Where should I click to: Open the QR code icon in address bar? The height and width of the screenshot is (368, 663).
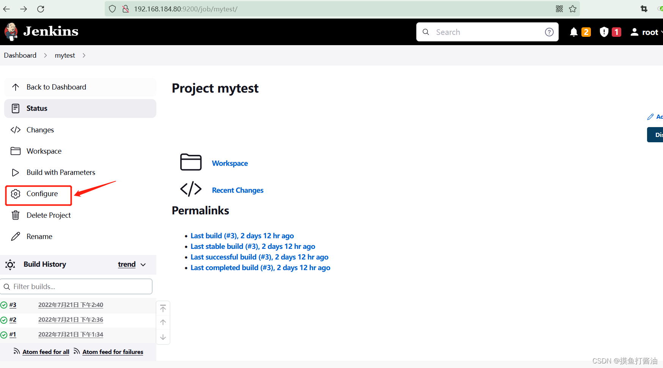pyautogui.click(x=559, y=9)
